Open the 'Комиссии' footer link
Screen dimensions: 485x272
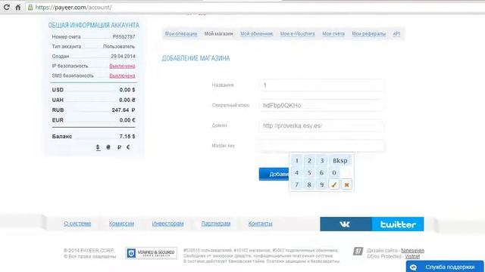[x=121, y=224]
